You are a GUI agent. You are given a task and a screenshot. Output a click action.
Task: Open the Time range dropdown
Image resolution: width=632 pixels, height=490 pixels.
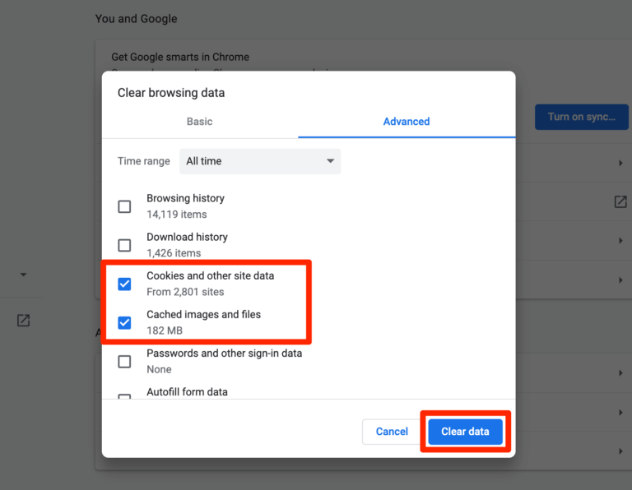260,161
